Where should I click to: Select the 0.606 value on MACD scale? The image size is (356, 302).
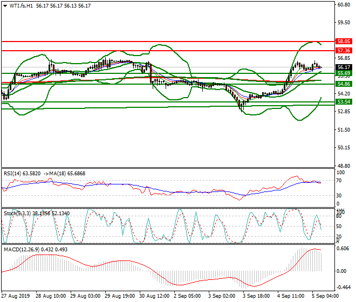[343, 249]
